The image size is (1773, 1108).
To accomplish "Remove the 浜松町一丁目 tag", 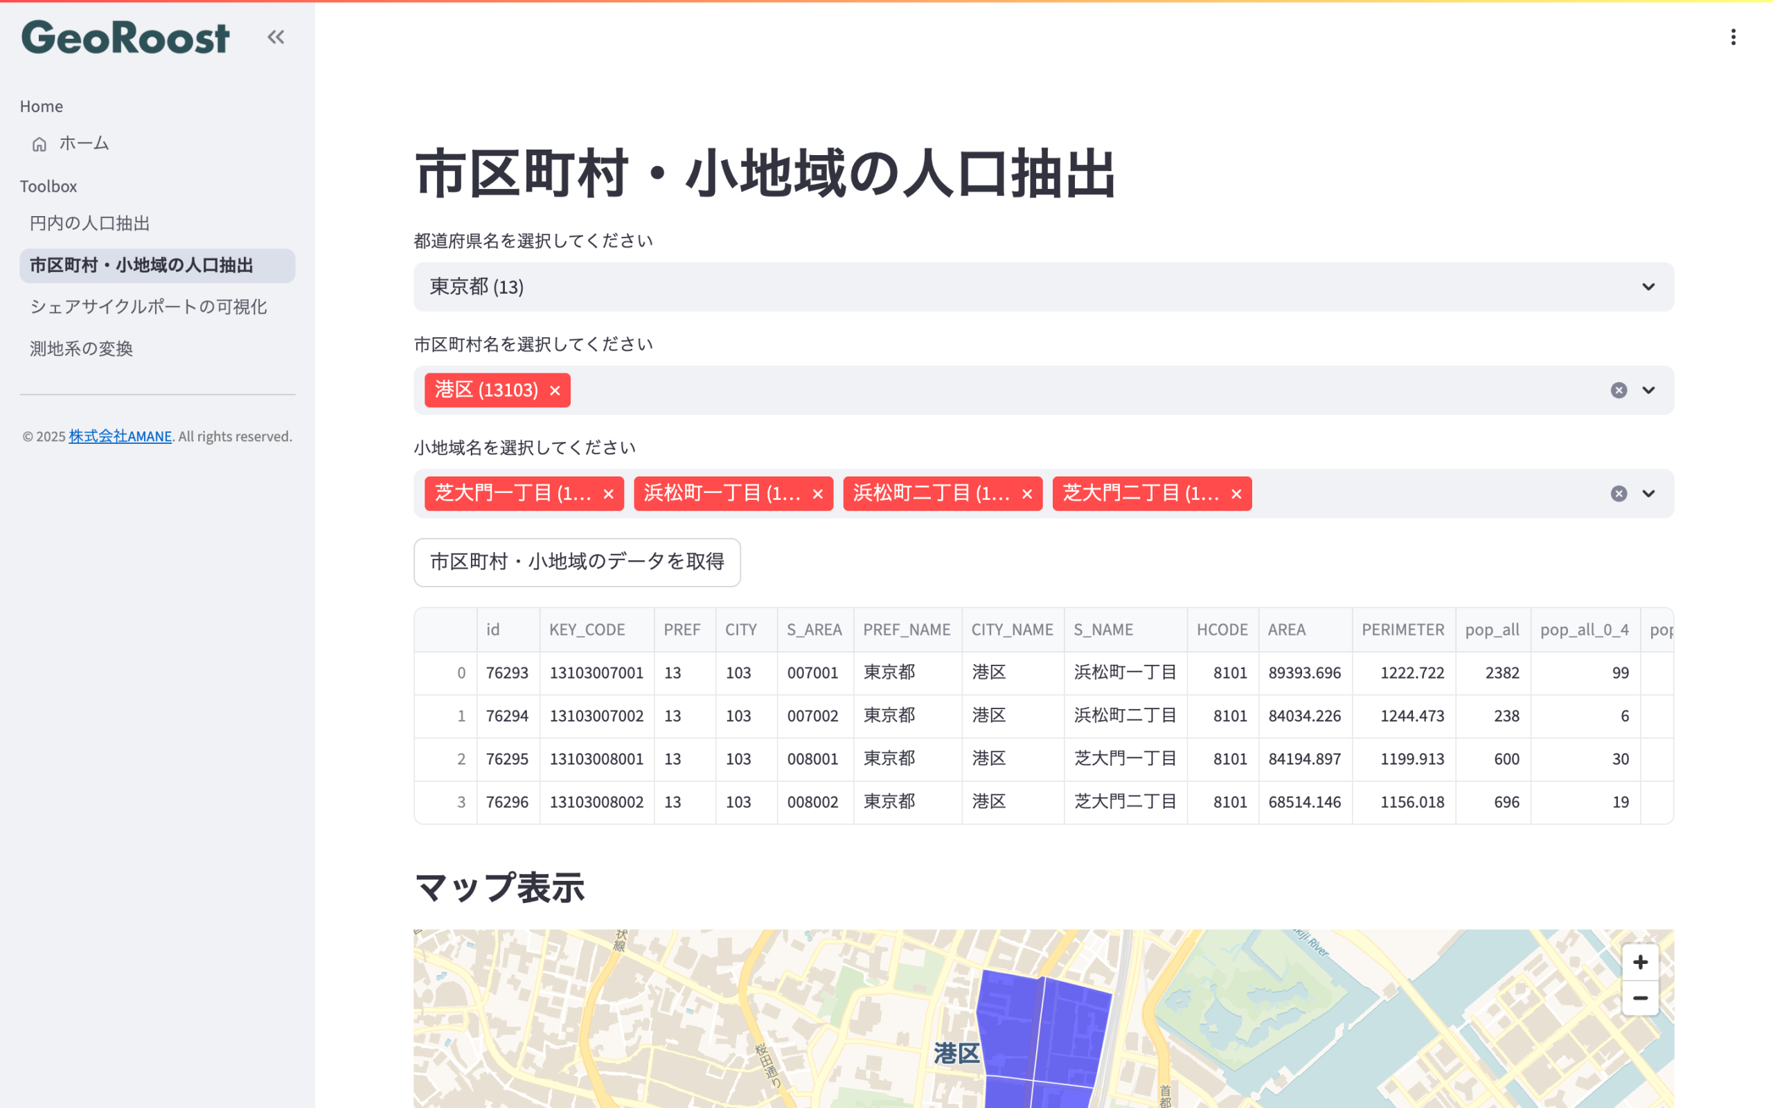I will (x=818, y=494).
